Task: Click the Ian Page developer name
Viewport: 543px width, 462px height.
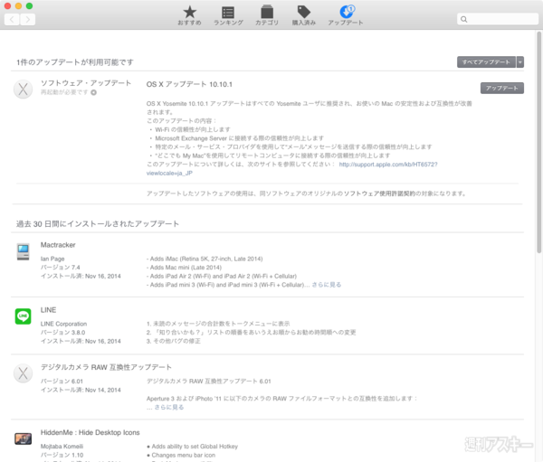Action: (x=52, y=259)
